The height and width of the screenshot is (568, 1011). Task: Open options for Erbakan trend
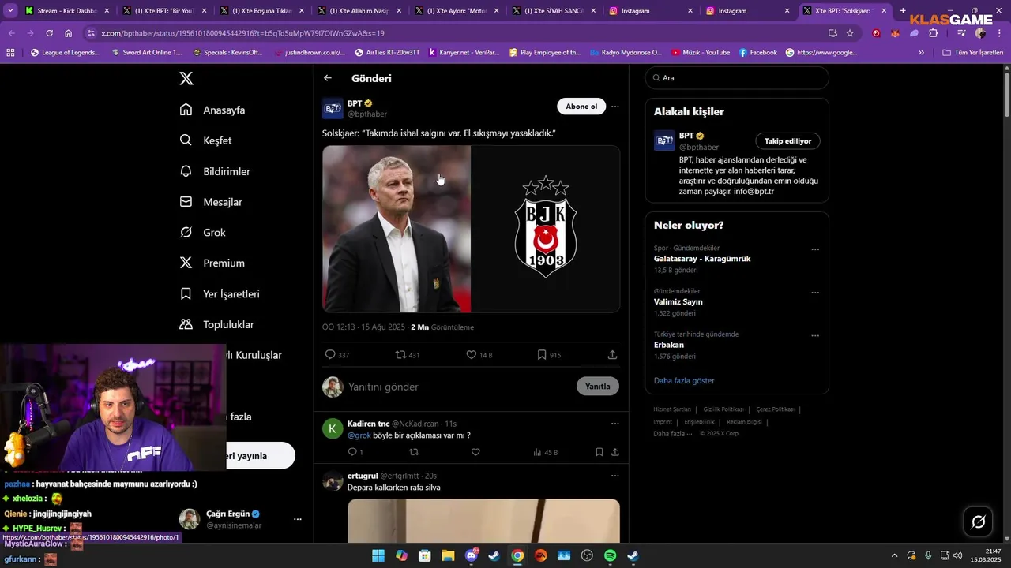click(x=815, y=335)
